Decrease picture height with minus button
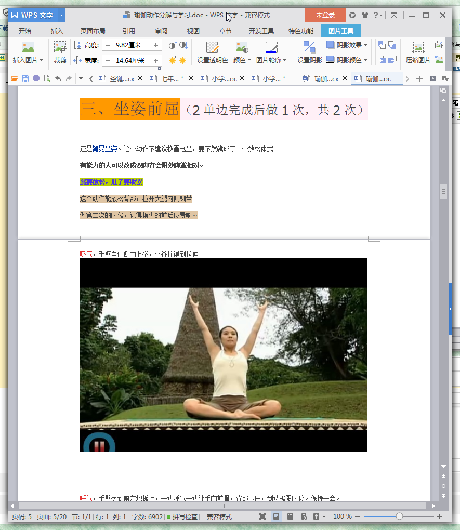Image resolution: width=460 pixels, height=530 pixels. [108, 45]
